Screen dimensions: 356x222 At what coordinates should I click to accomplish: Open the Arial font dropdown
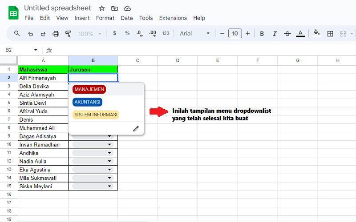(x=194, y=34)
